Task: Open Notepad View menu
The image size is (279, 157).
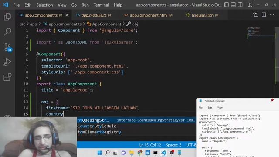Action: [220, 108]
